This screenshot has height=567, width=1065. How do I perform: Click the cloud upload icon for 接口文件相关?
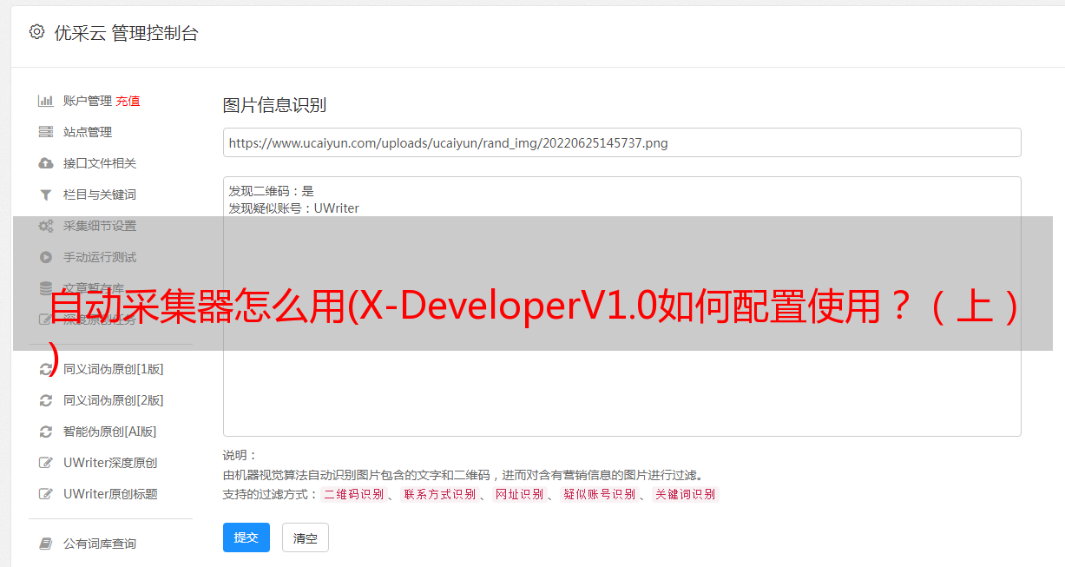point(46,163)
